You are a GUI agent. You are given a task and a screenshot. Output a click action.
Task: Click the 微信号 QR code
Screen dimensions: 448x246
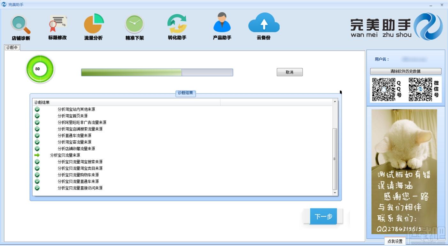coord(421,90)
